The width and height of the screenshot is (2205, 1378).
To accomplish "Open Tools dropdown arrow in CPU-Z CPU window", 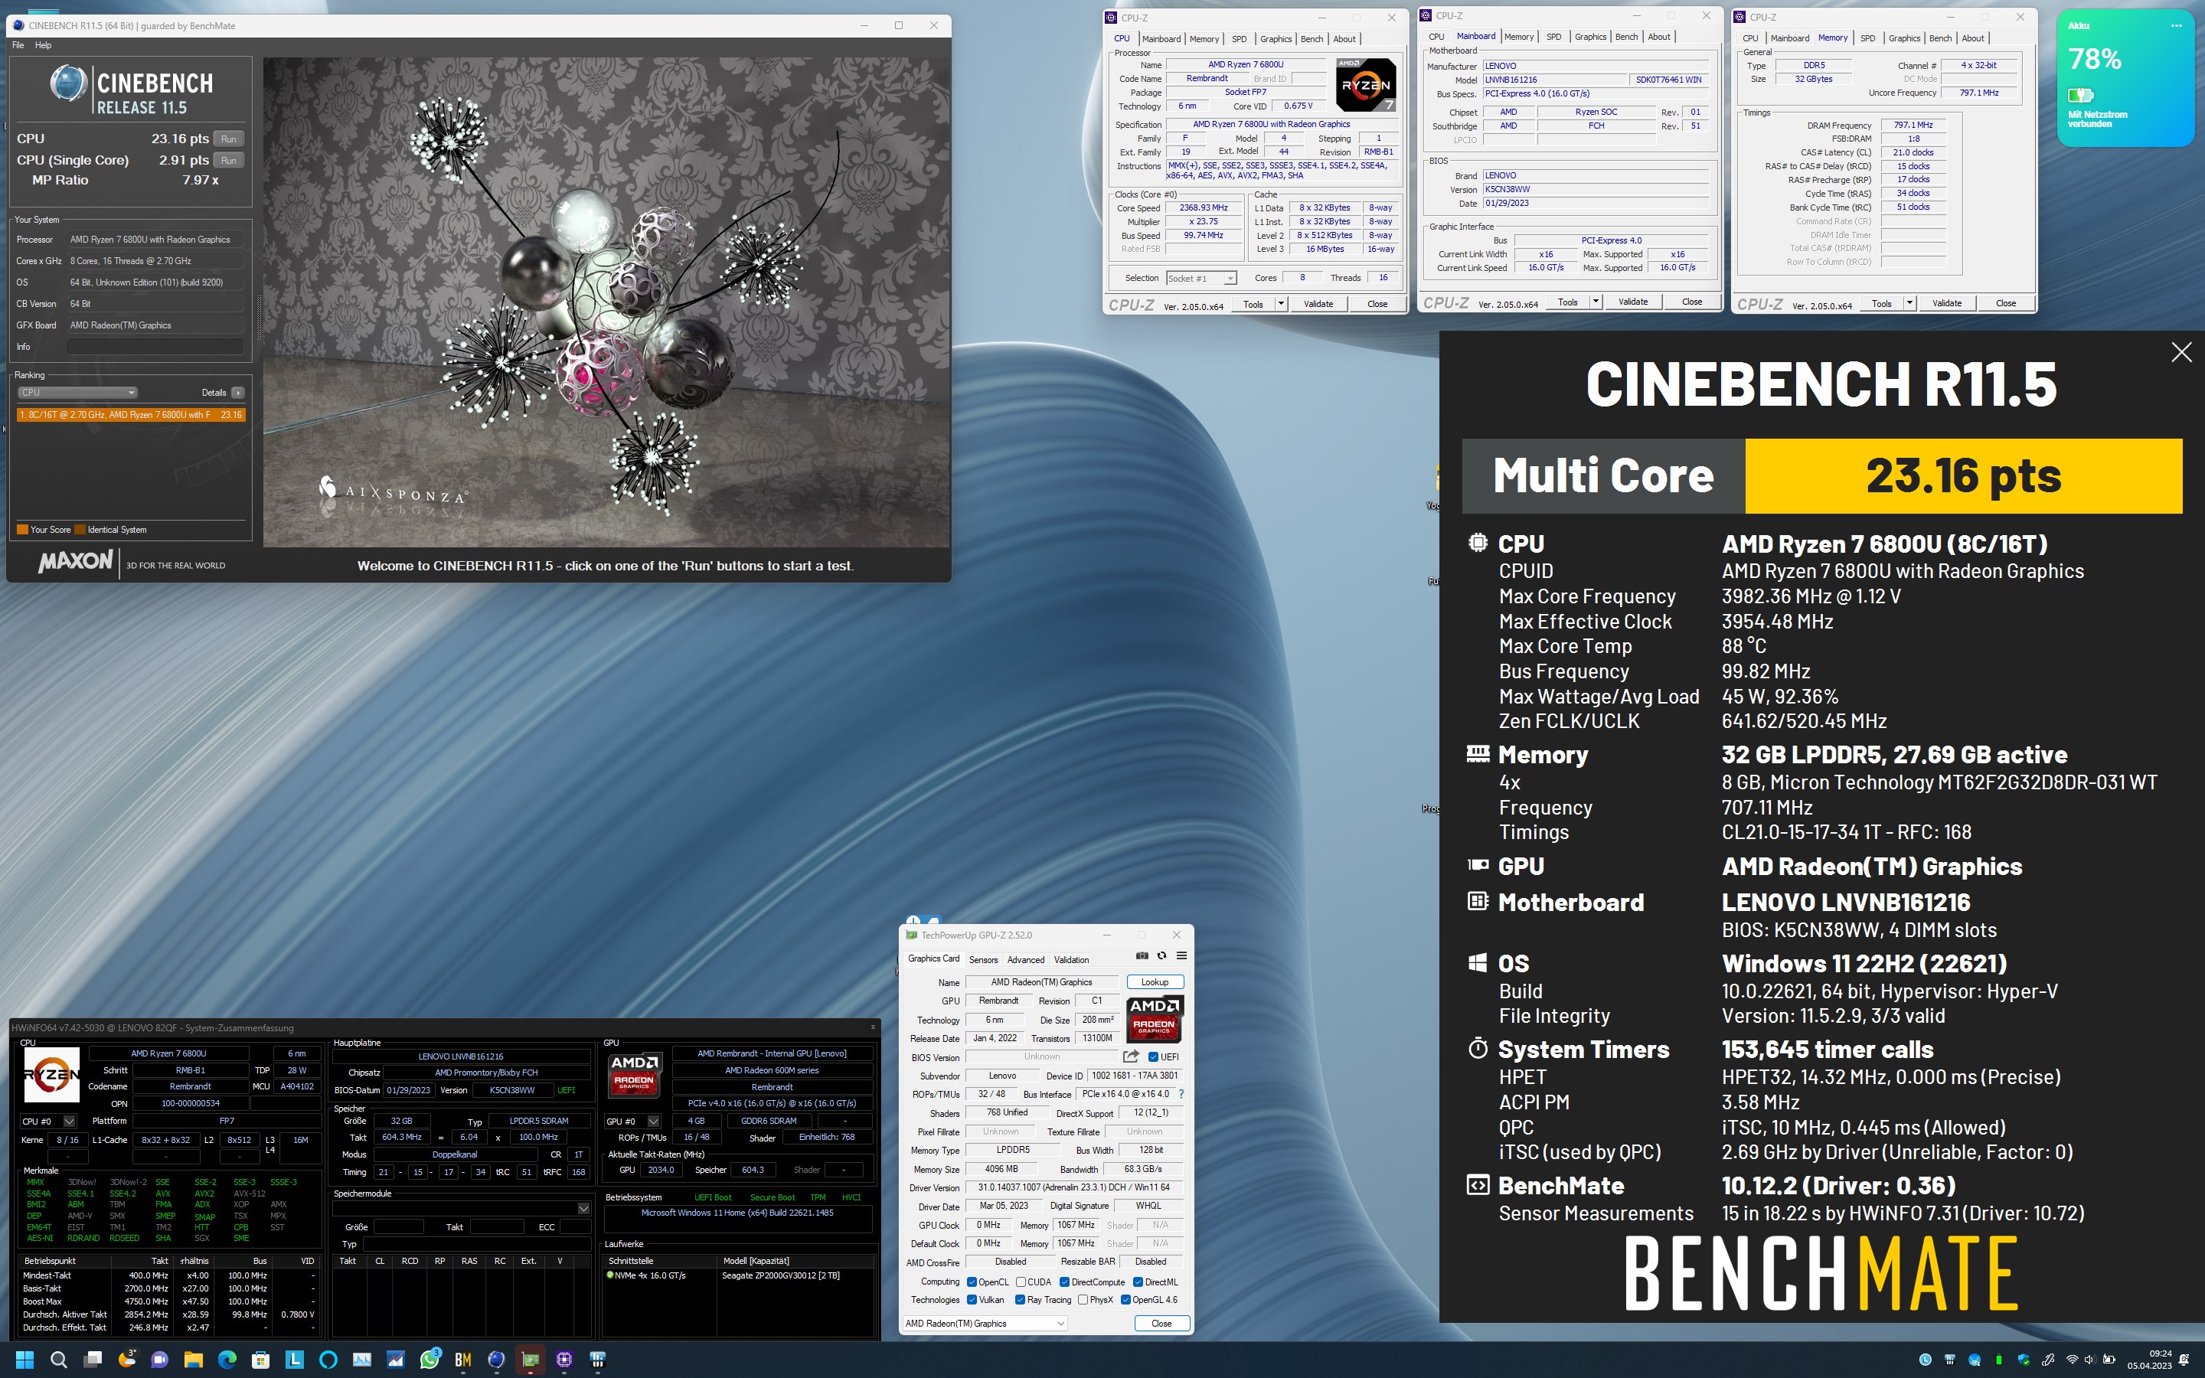I will point(1281,303).
